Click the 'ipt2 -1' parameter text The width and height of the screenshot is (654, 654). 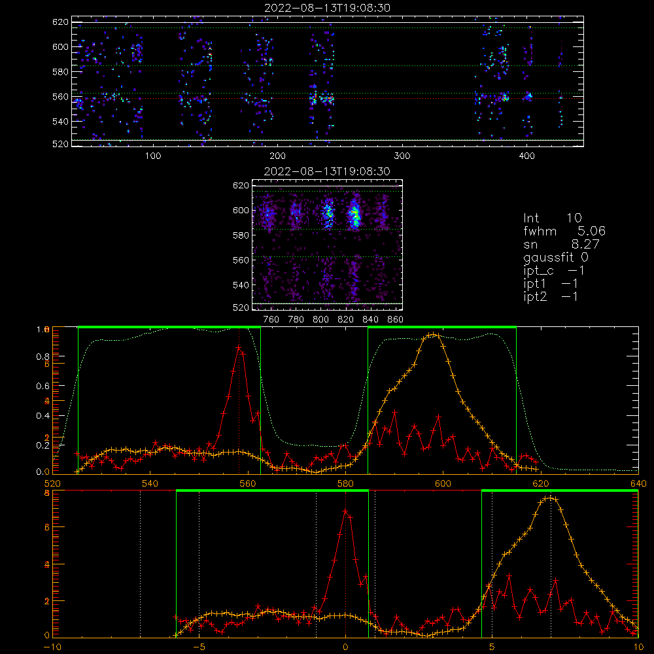coord(551,296)
